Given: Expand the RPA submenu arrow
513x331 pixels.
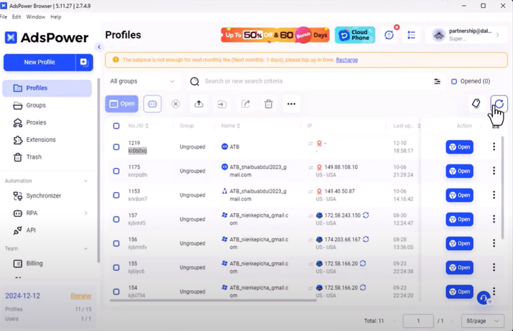Looking at the screenshot, I should click(x=86, y=213).
